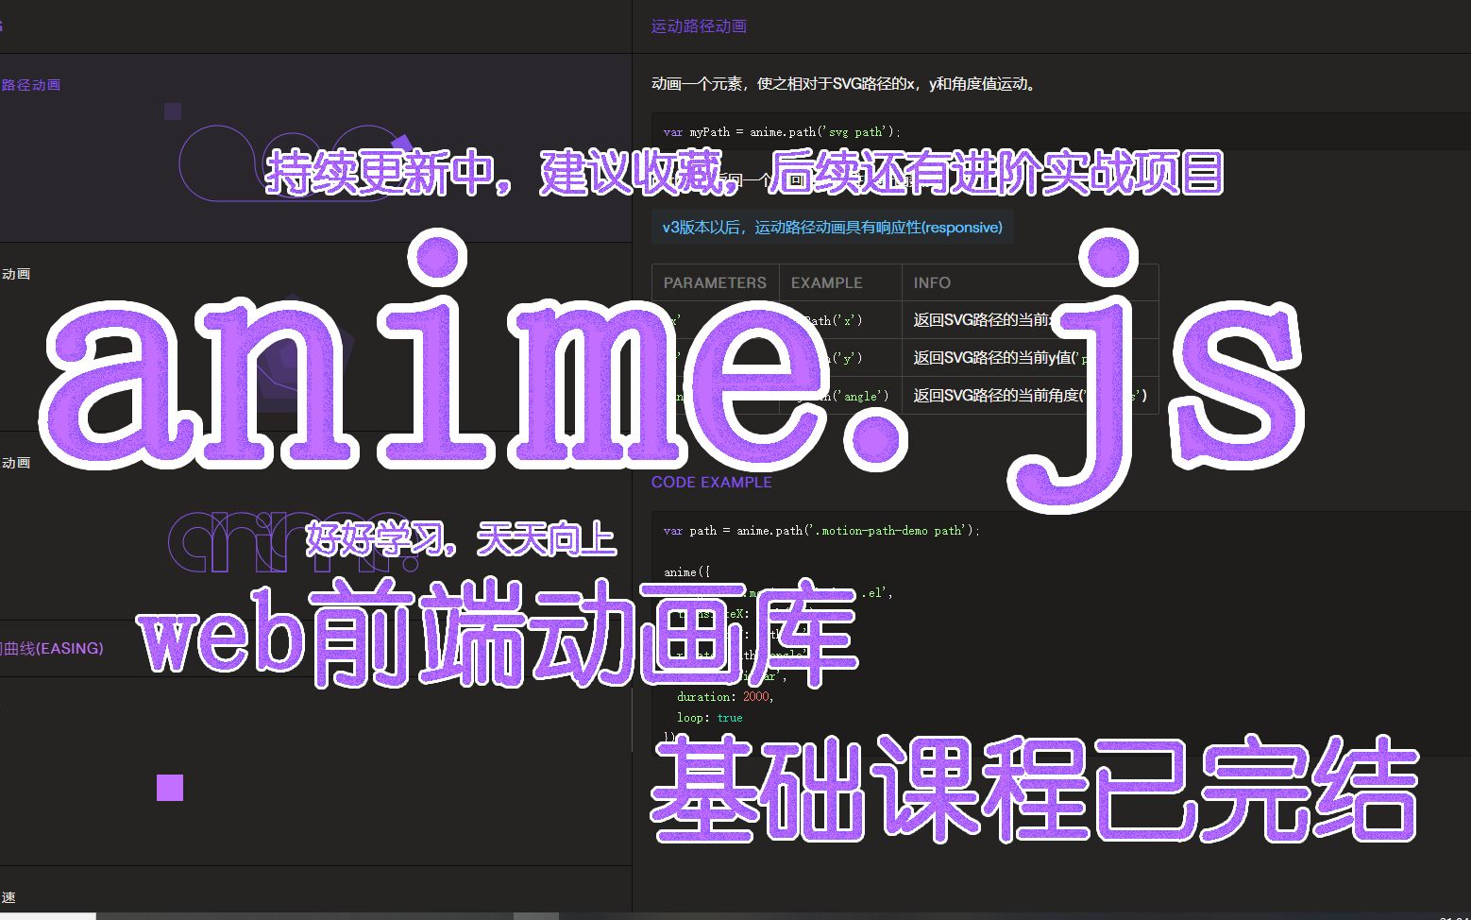Click the CODE EXAMPLE heading

pyautogui.click(x=711, y=483)
